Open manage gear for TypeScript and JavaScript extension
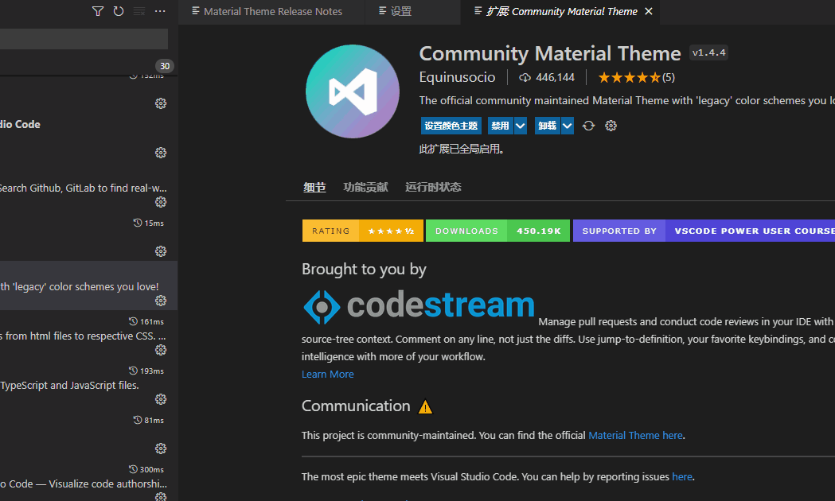835x501 pixels. coord(161,399)
